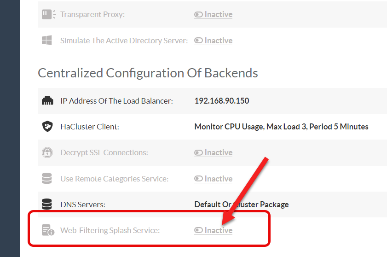Image resolution: width=387 pixels, height=257 pixels.
Task: Enable Decrypt SSL Connections Inactive toggle
Action: (213, 152)
